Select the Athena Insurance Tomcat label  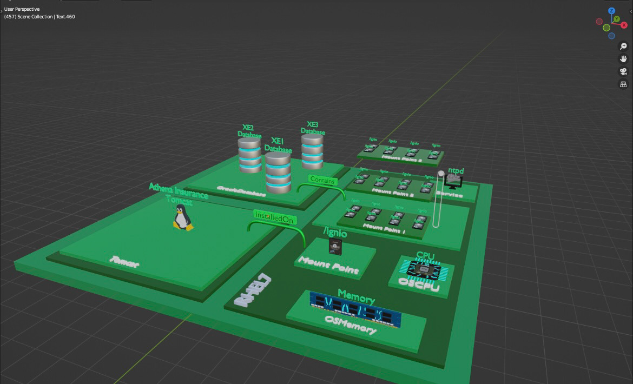pos(179,194)
